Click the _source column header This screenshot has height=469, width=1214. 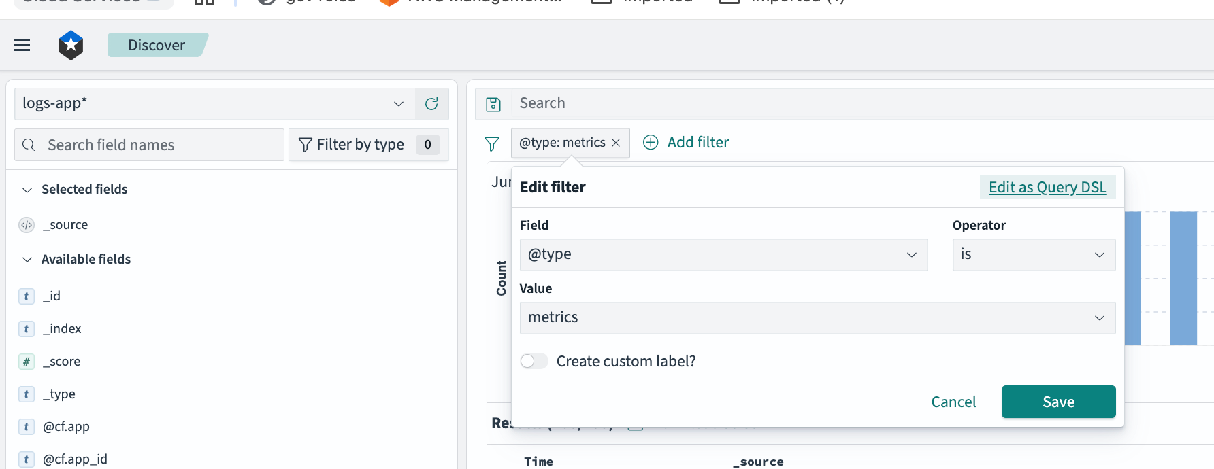(758, 462)
